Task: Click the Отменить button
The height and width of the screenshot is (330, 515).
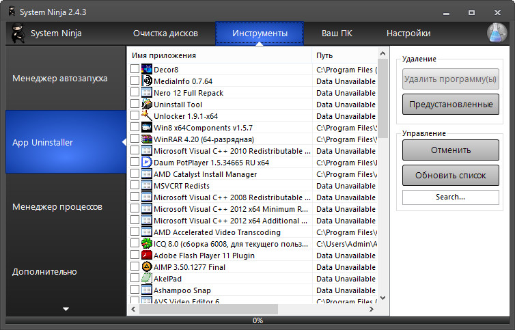Action: click(451, 150)
